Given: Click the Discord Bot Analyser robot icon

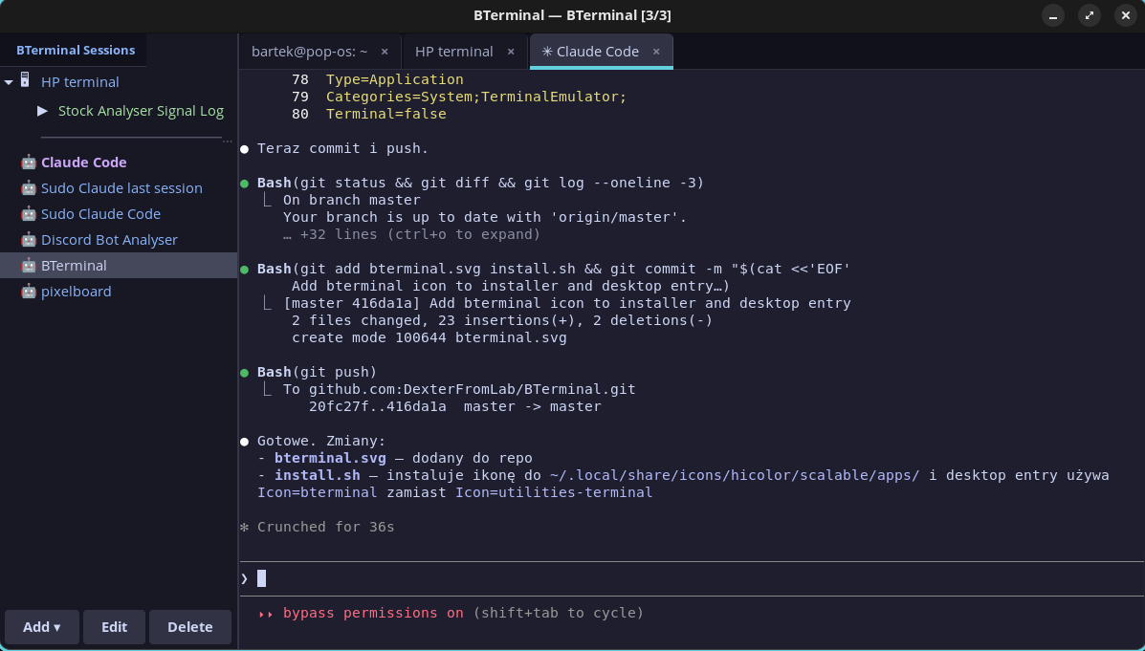Looking at the screenshot, I should coord(29,239).
